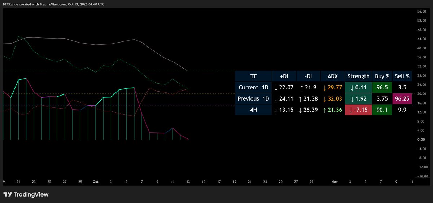
Task: Click the 4H +DI value 13.15
Action: pos(284,110)
